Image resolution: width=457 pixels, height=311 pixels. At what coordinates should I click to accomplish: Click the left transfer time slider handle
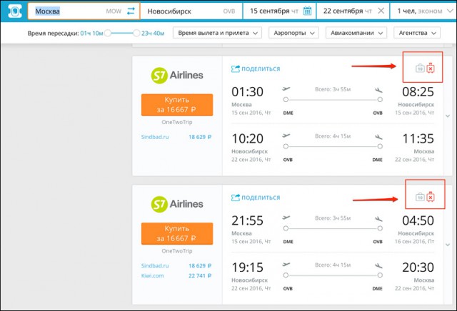108,34
